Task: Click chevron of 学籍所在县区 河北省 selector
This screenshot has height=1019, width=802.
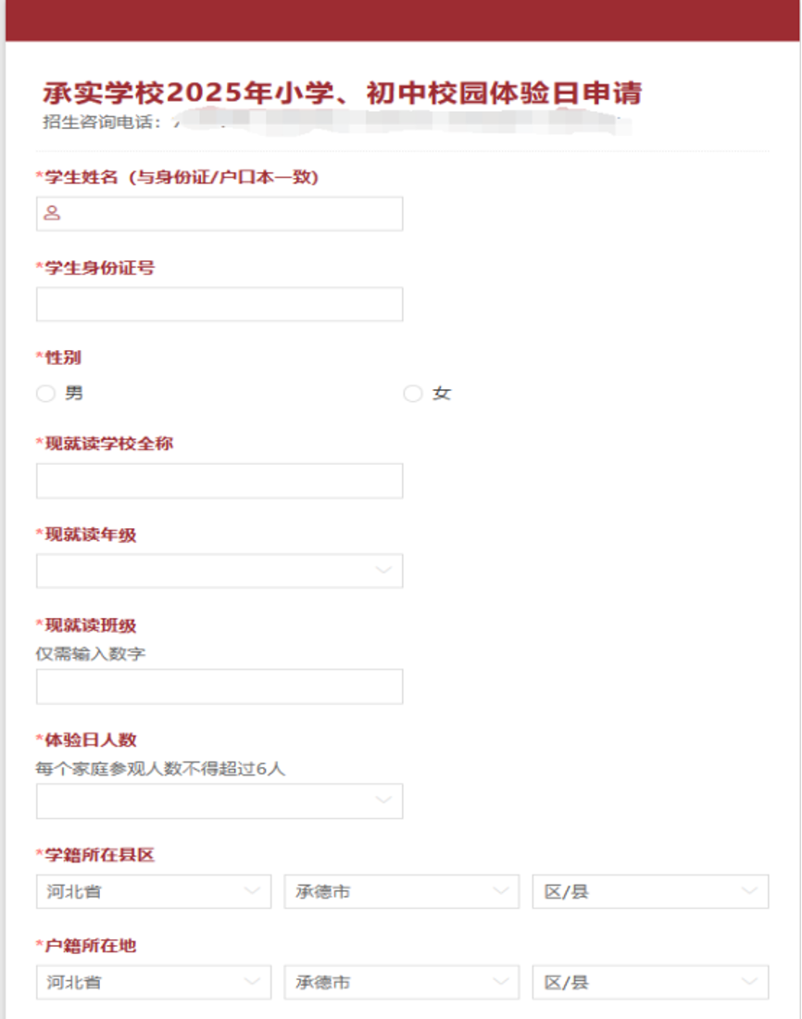Action: [x=251, y=891]
